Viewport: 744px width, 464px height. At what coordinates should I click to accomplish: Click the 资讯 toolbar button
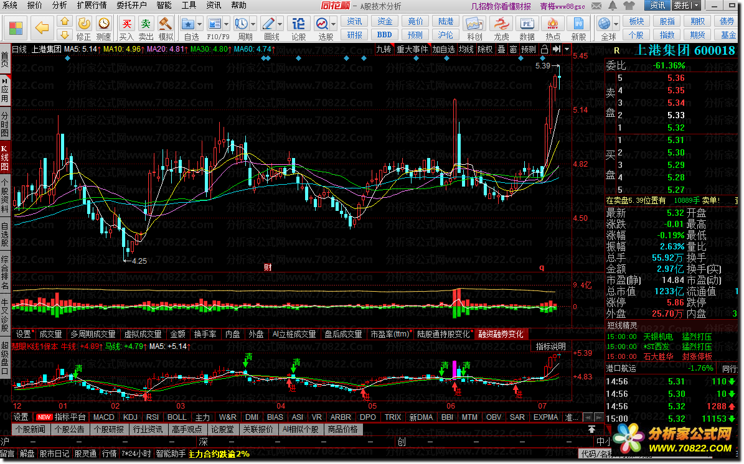pyautogui.click(x=354, y=21)
